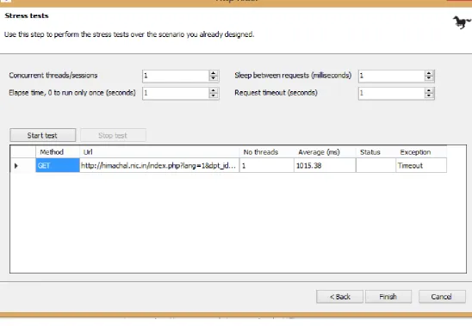The width and height of the screenshot is (472, 326).
Task: Increase Concurrent threads/sessions with up arrow
Action: [214, 73]
